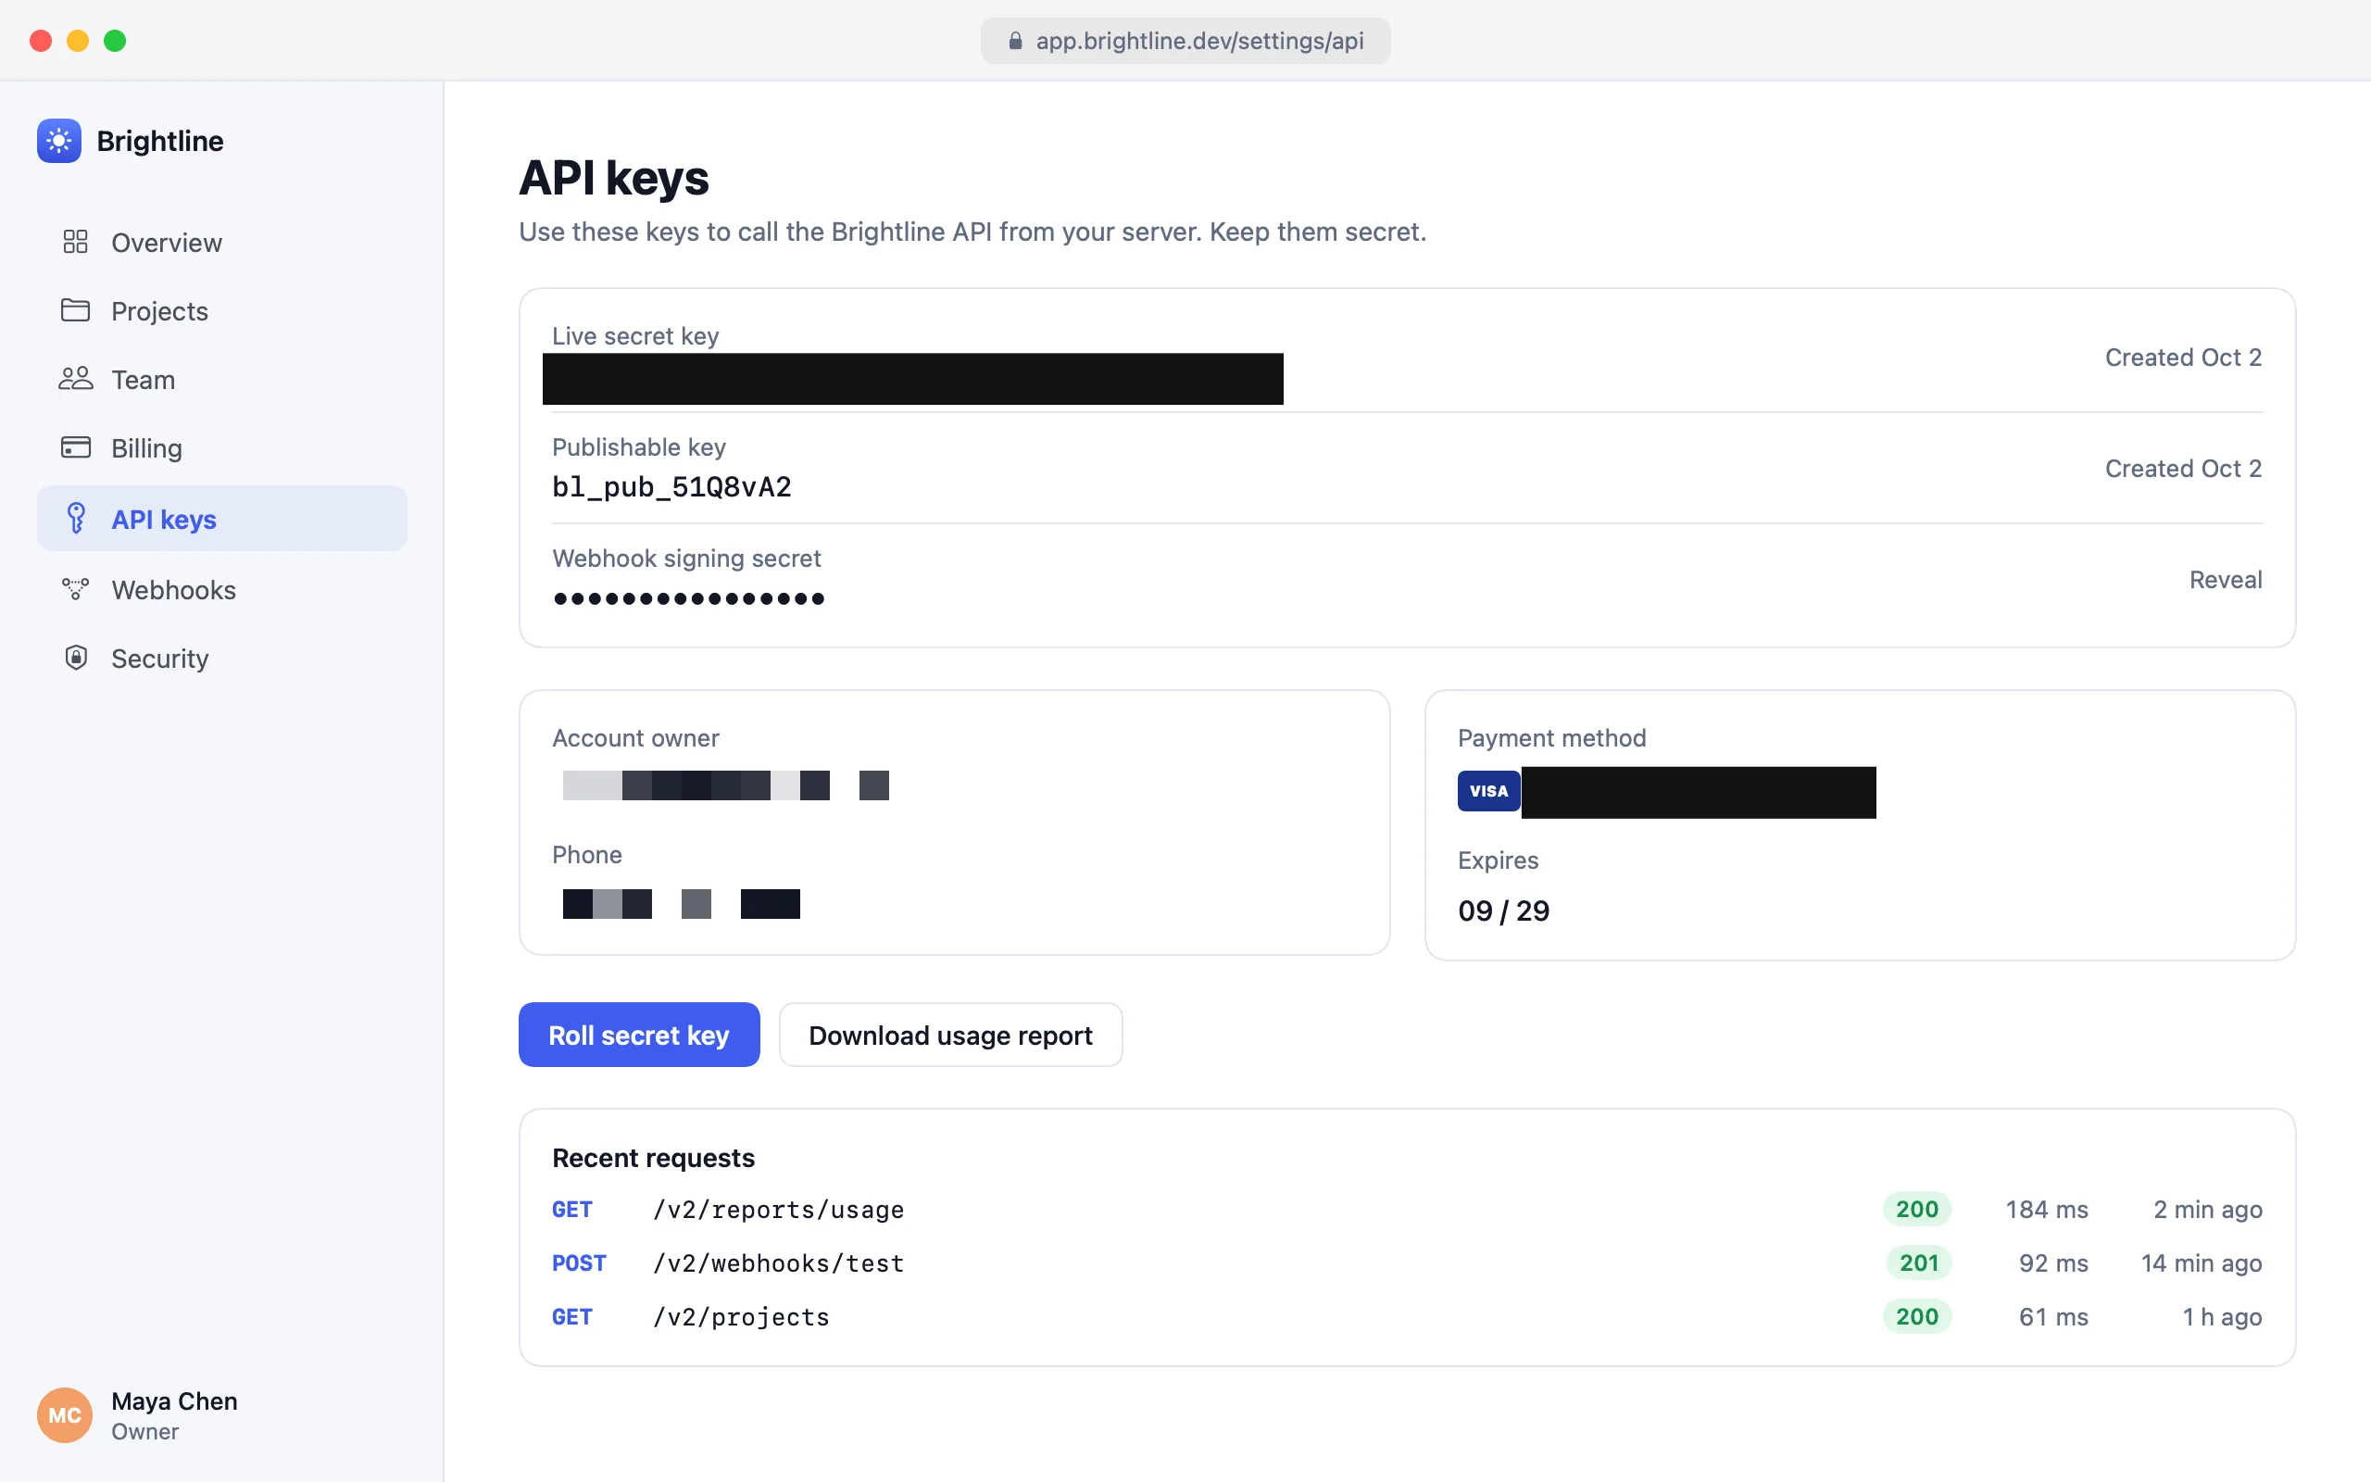Click the Recent requests heading
Image resolution: width=2371 pixels, height=1482 pixels.
(654, 1158)
